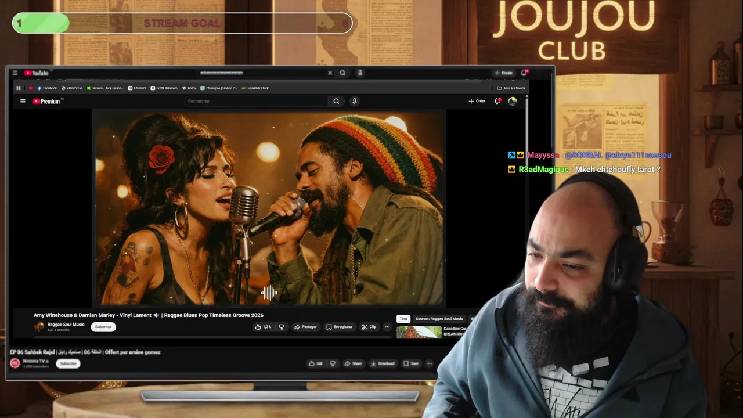Clear search with X in top blurred bar
Image resolution: width=743 pixels, height=418 pixels.
pos(330,73)
